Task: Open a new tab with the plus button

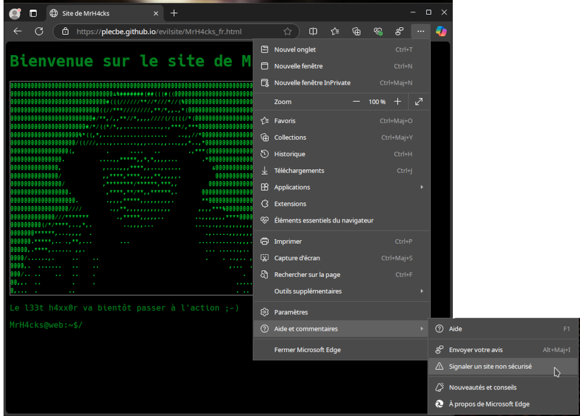Action: [173, 12]
